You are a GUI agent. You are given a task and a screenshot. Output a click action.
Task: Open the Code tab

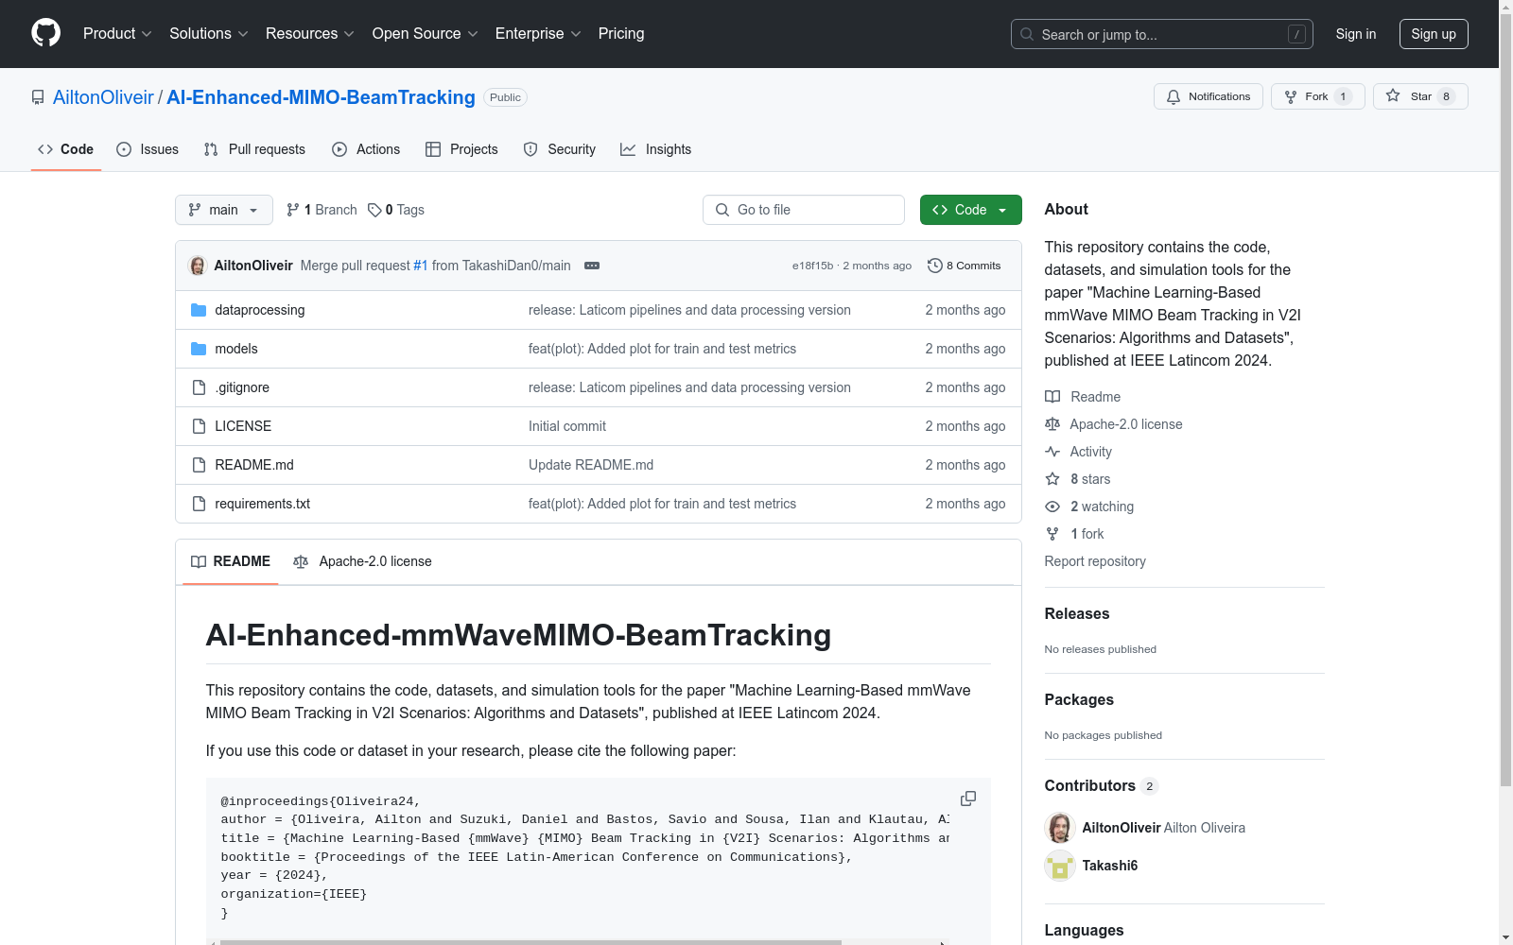[66, 149]
